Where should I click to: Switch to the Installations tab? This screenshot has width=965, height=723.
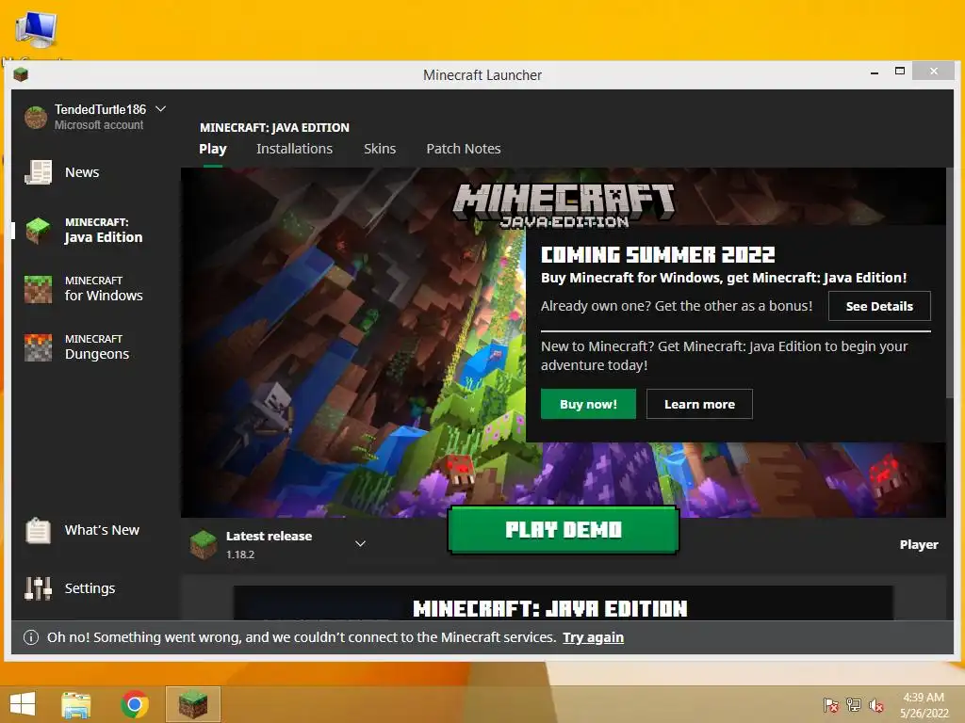tap(294, 149)
